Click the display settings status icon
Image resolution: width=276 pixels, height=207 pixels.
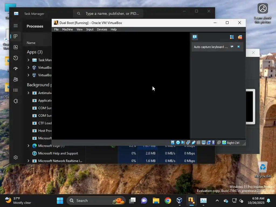(x=203, y=142)
